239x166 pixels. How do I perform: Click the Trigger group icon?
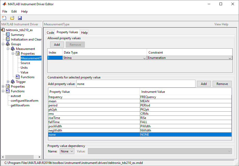tap(13, 82)
